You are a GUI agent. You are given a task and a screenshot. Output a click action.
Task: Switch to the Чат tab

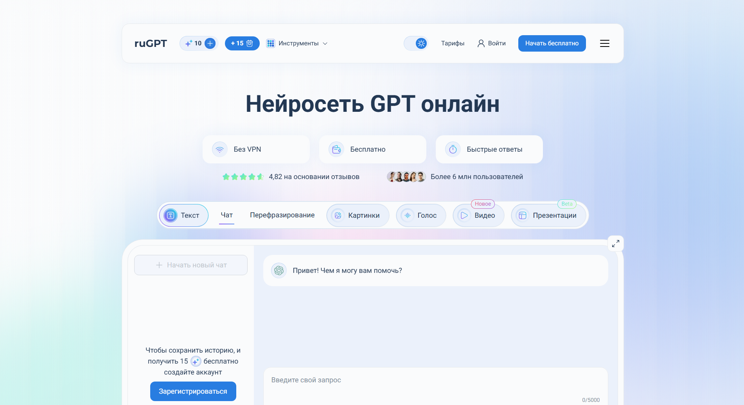(226, 215)
